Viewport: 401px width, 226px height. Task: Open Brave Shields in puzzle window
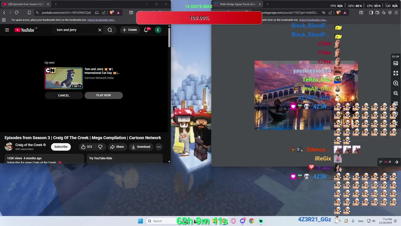click(x=338, y=13)
